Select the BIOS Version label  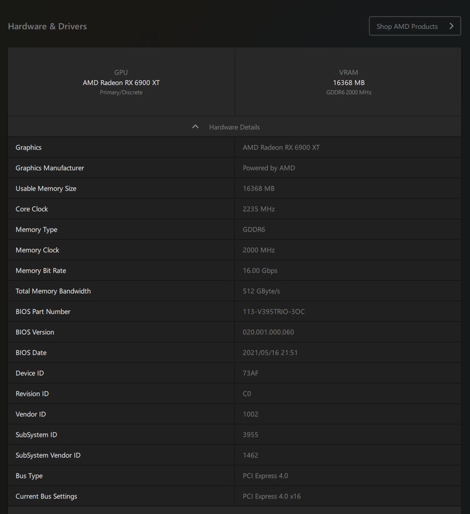click(35, 332)
